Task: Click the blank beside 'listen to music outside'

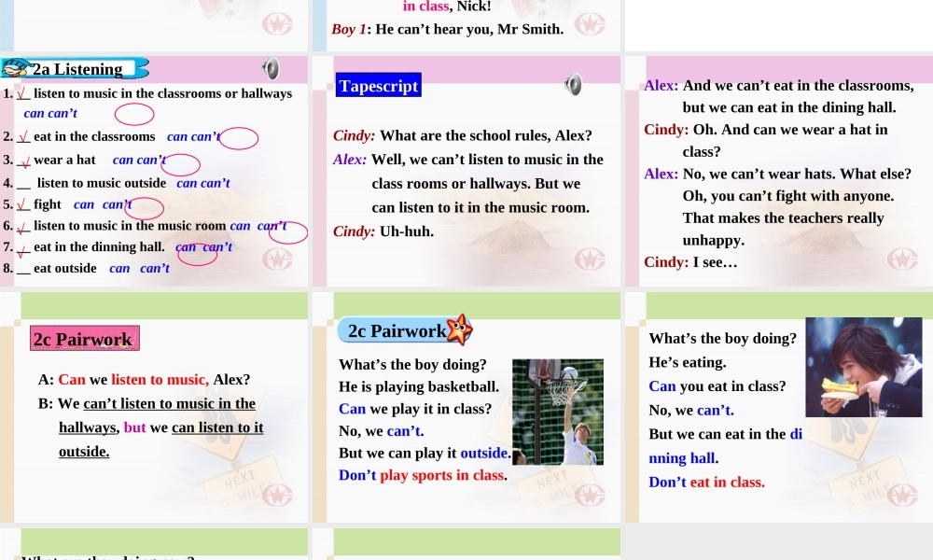Action: 23,186
